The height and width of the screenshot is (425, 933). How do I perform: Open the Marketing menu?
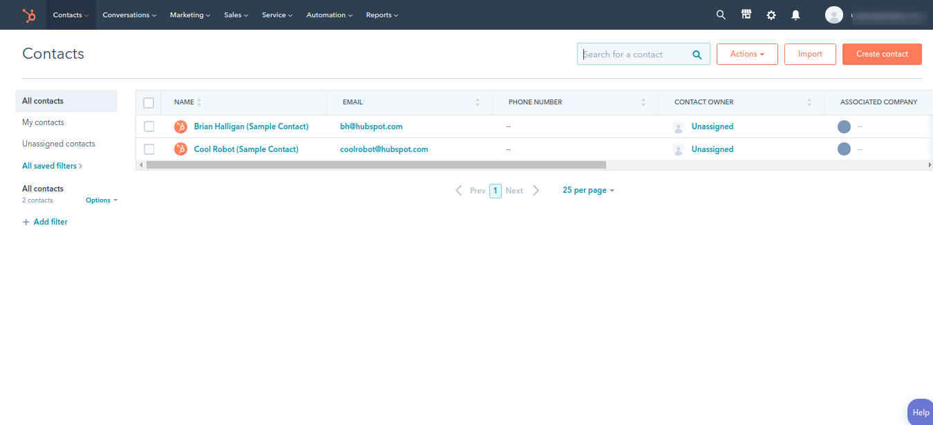(x=189, y=15)
